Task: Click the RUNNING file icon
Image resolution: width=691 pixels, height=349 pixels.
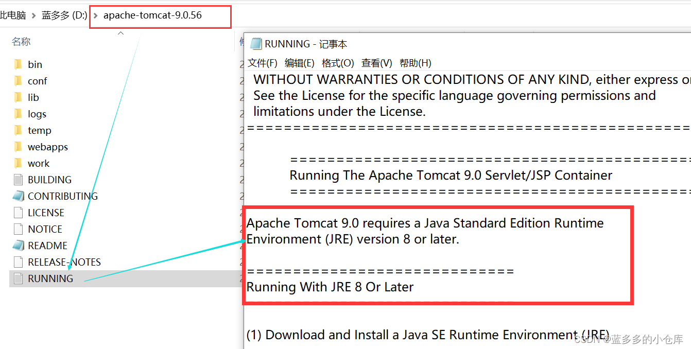Action: coord(18,278)
